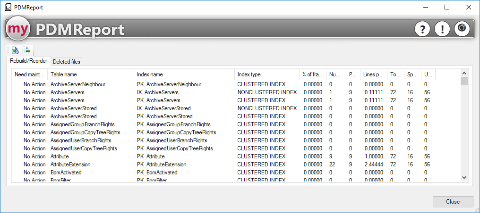Click the scrollbar up arrow in table

coord(464,73)
